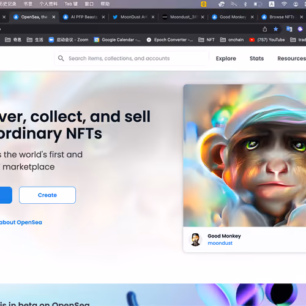Open the 书签 menu

point(28,4)
